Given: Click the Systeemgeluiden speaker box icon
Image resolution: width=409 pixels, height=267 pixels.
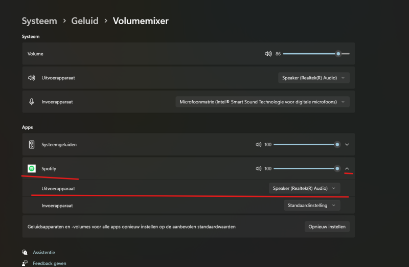Looking at the screenshot, I should coord(31,145).
